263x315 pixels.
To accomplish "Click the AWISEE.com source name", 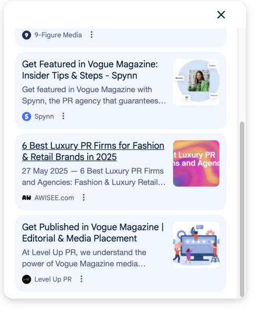I will pos(54,198).
